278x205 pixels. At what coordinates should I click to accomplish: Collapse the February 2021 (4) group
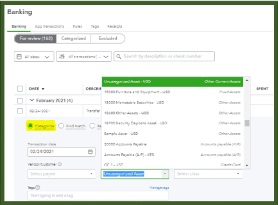(32, 100)
